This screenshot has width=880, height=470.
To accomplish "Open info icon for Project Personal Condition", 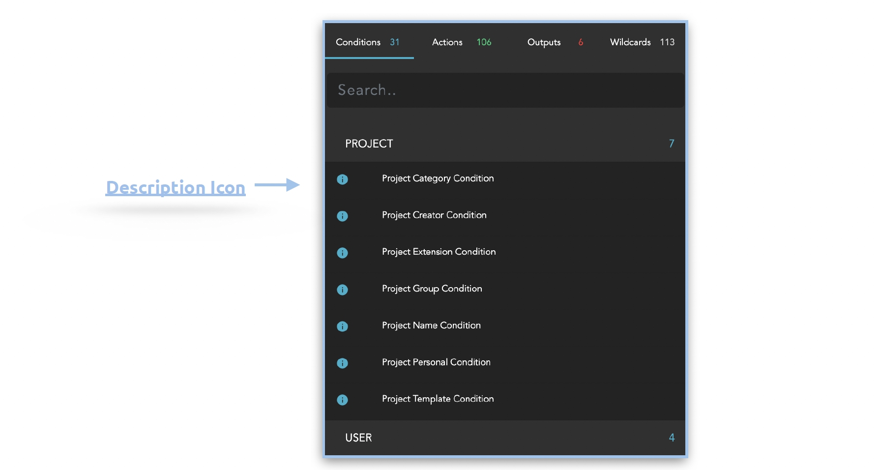I will click(x=342, y=363).
